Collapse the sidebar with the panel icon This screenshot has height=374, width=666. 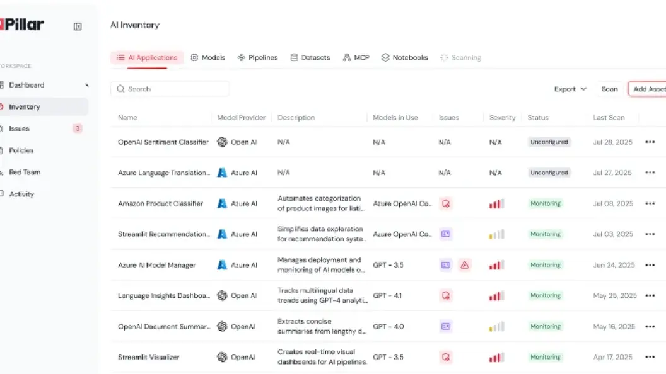pos(78,26)
